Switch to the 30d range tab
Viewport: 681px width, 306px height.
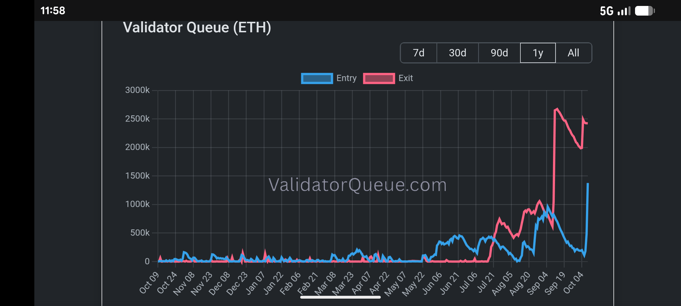click(457, 53)
